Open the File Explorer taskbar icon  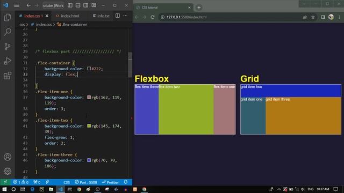pos(51,189)
